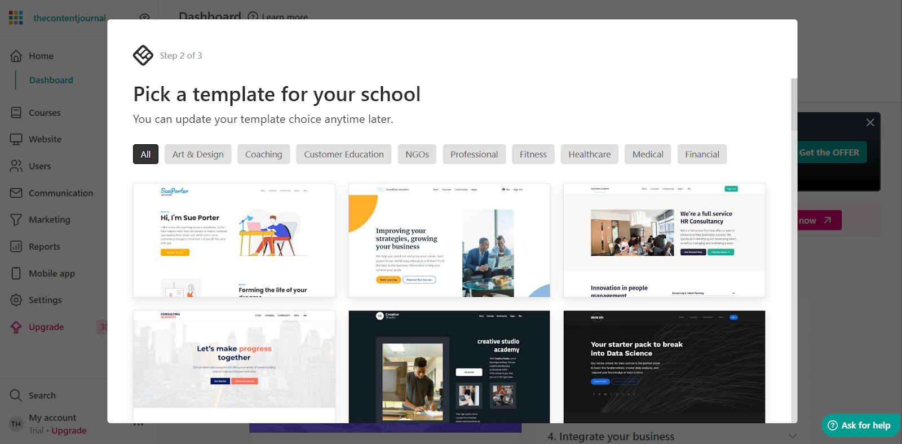Image resolution: width=902 pixels, height=444 pixels.
Task: Click Get the OFFER button
Action: coord(829,152)
